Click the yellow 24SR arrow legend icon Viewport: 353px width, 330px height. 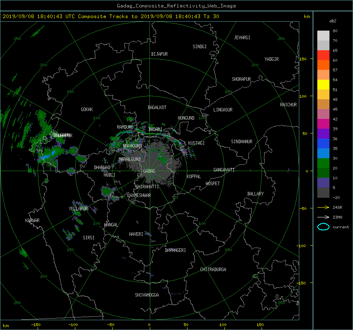323,207
